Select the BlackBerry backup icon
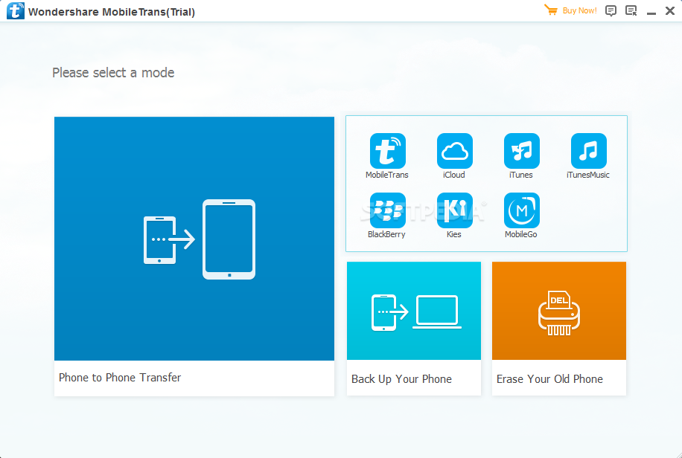 [x=388, y=210]
